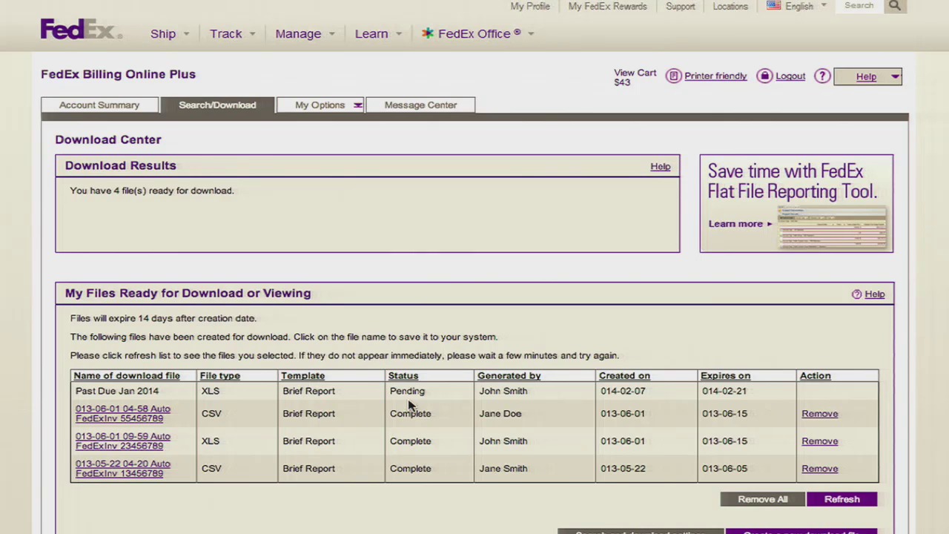949x534 pixels.
Task: Click the Help question icon in My Files panel
Action: [x=856, y=294]
